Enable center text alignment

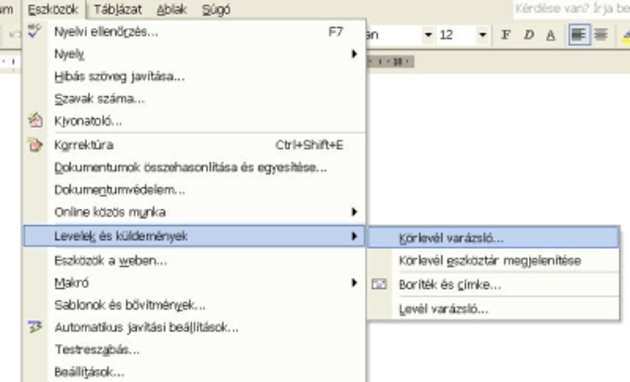click(x=601, y=35)
